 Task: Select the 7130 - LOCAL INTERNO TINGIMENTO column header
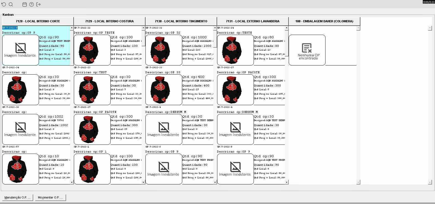point(181,21)
